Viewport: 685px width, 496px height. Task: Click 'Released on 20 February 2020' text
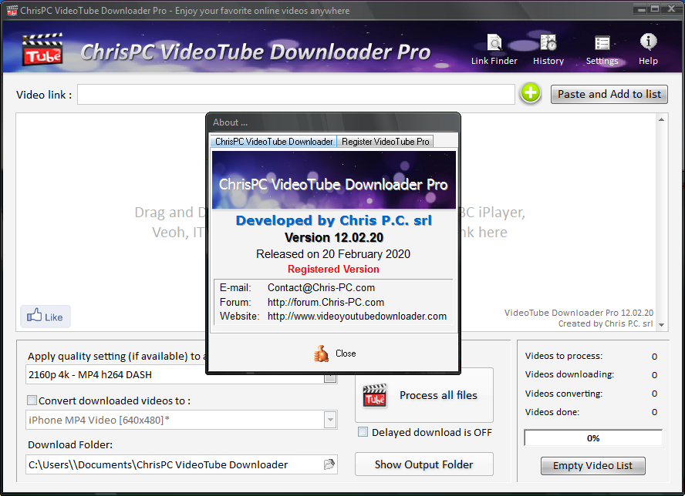point(333,254)
